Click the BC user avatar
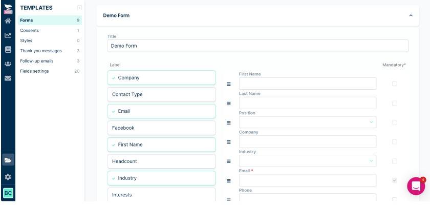Viewport: 430px width, 205px height. (x=8, y=193)
